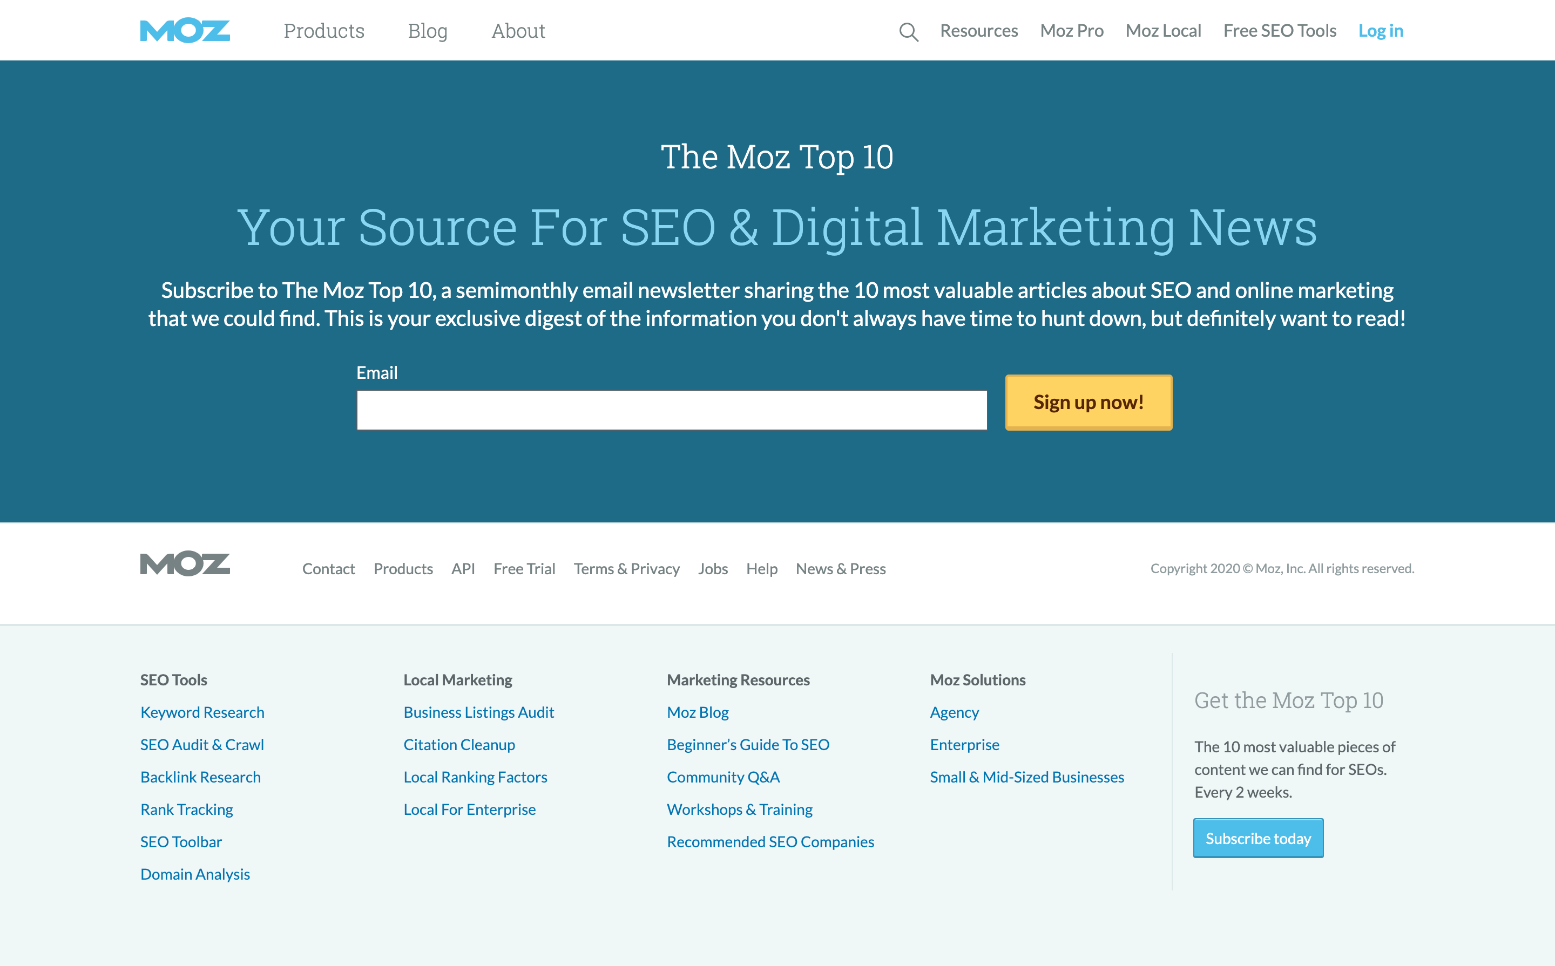Click Small & Mid-Sized Businesses link
The width and height of the screenshot is (1555, 966).
pyautogui.click(x=1026, y=778)
